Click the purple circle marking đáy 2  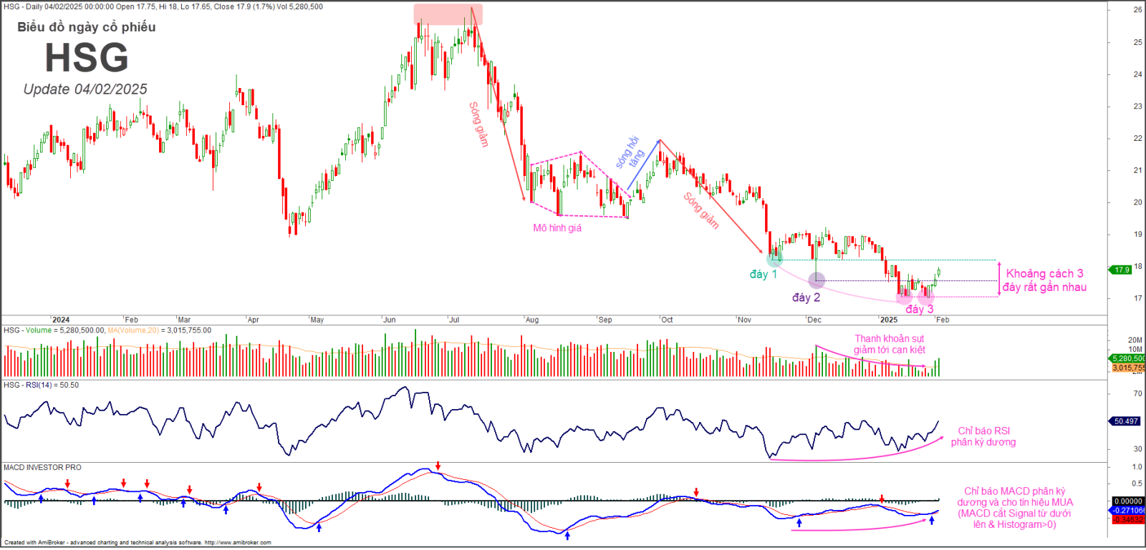click(x=816, y=280)
